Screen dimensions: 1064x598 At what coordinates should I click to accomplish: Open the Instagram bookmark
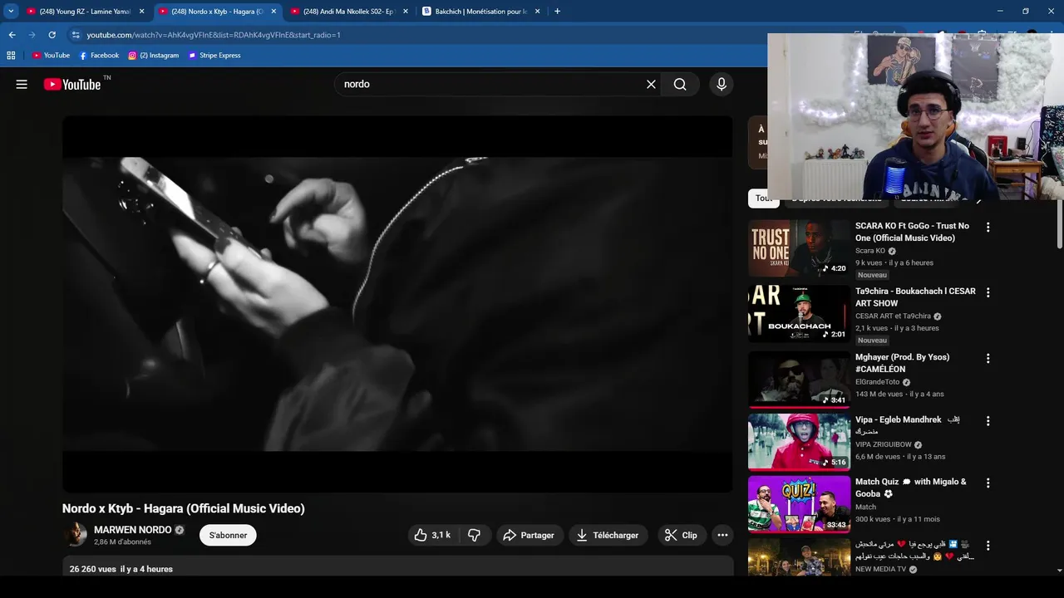(x=154, y=56)
